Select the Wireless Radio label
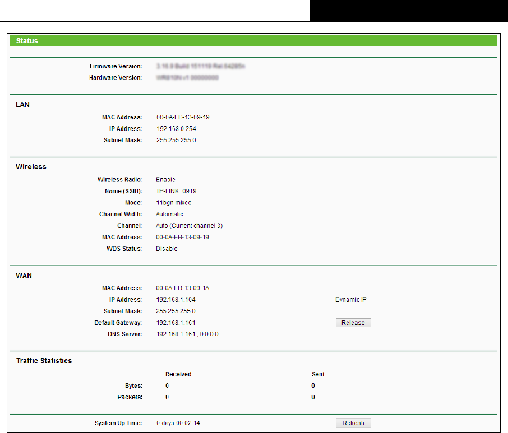The width and height of the screenshot is (508, 433). pos(119,180)
